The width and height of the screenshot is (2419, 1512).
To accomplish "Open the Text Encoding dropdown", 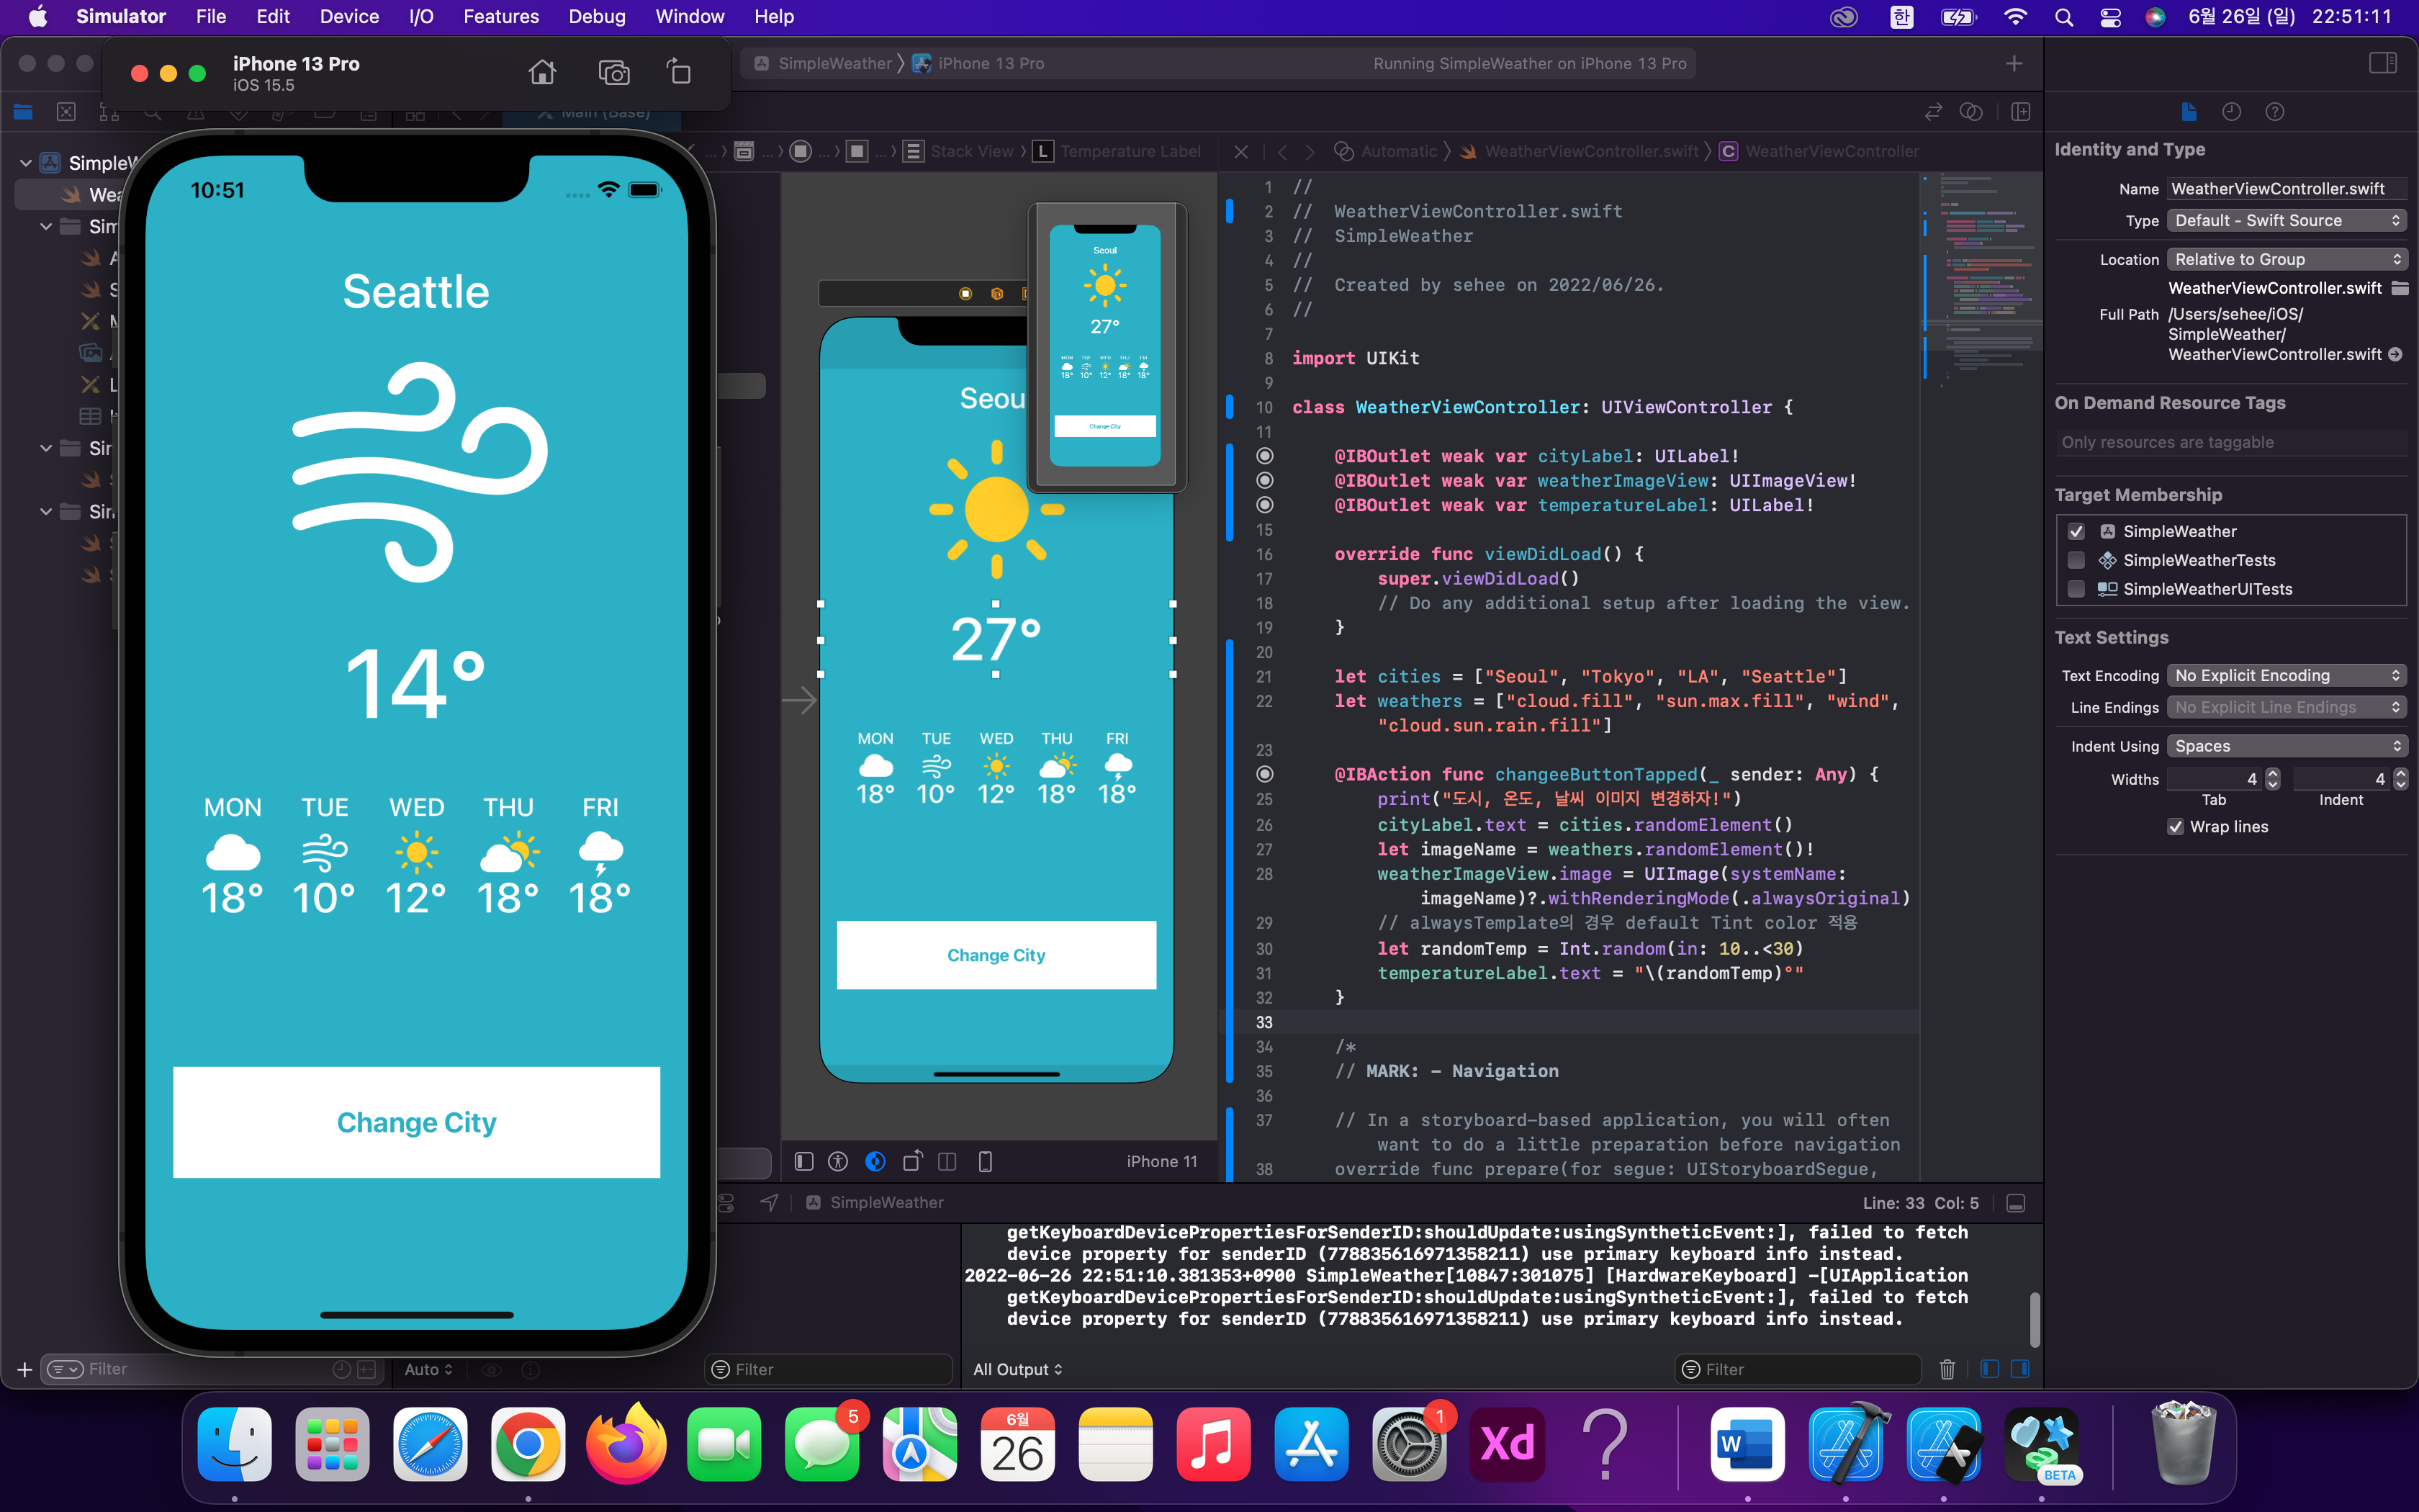I will 2285,675.
